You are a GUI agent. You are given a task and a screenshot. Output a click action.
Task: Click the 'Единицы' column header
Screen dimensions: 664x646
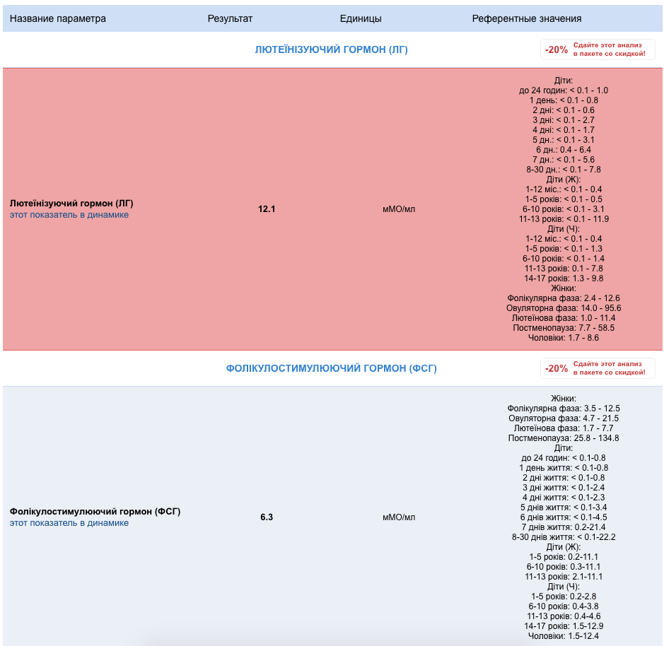coord(361,18)
